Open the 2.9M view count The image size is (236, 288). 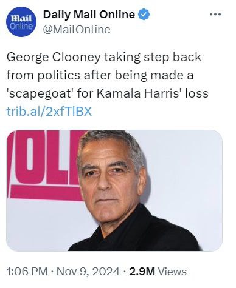(142, 271)
